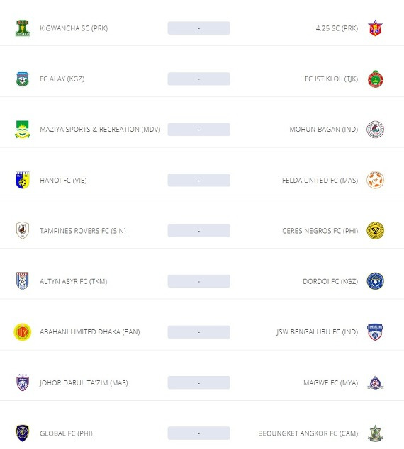The image size is (404, 449).
Task: Select the Mohun Bagan club badge
Action: coord(376,130)
